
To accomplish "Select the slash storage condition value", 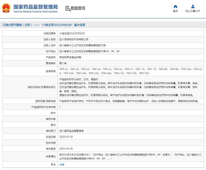I will pyautogui.click(x=60, y=107).
